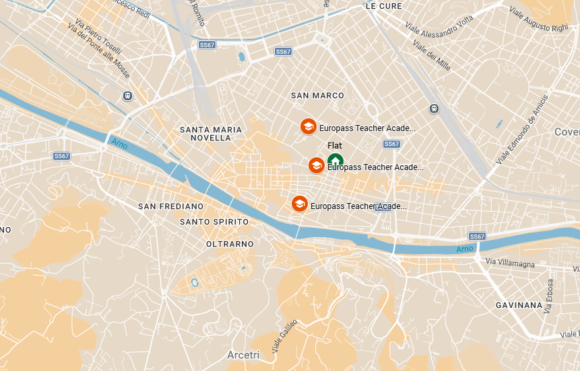Click the SS67 road shield beside Gavinana bridge
580x371 pixels.
(477, 237)
